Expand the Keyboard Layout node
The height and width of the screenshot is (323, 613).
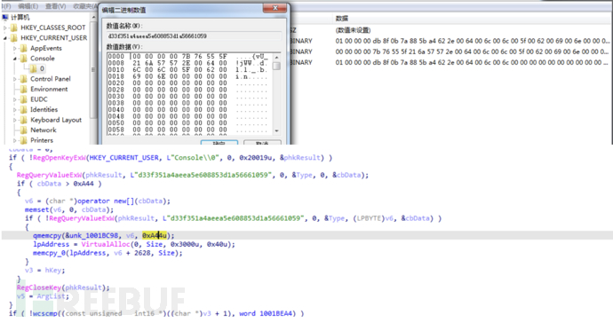[x=15, y=120]
